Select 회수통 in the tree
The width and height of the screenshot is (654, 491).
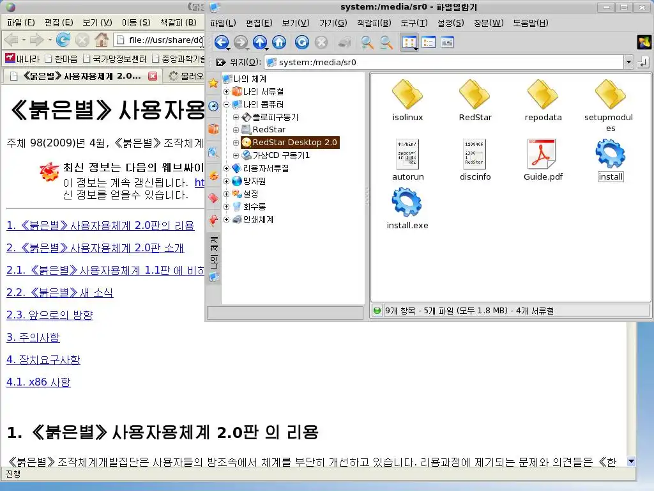coord(254,207)
